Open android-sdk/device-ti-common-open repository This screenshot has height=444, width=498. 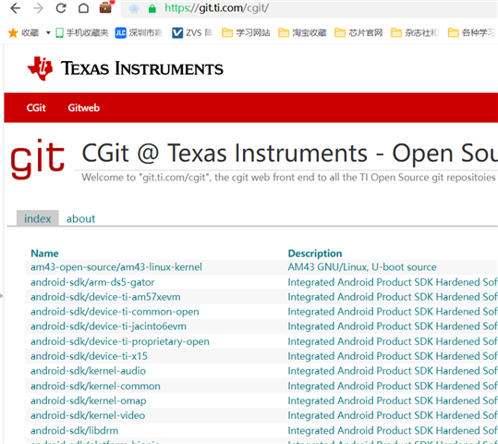(115, 312)
